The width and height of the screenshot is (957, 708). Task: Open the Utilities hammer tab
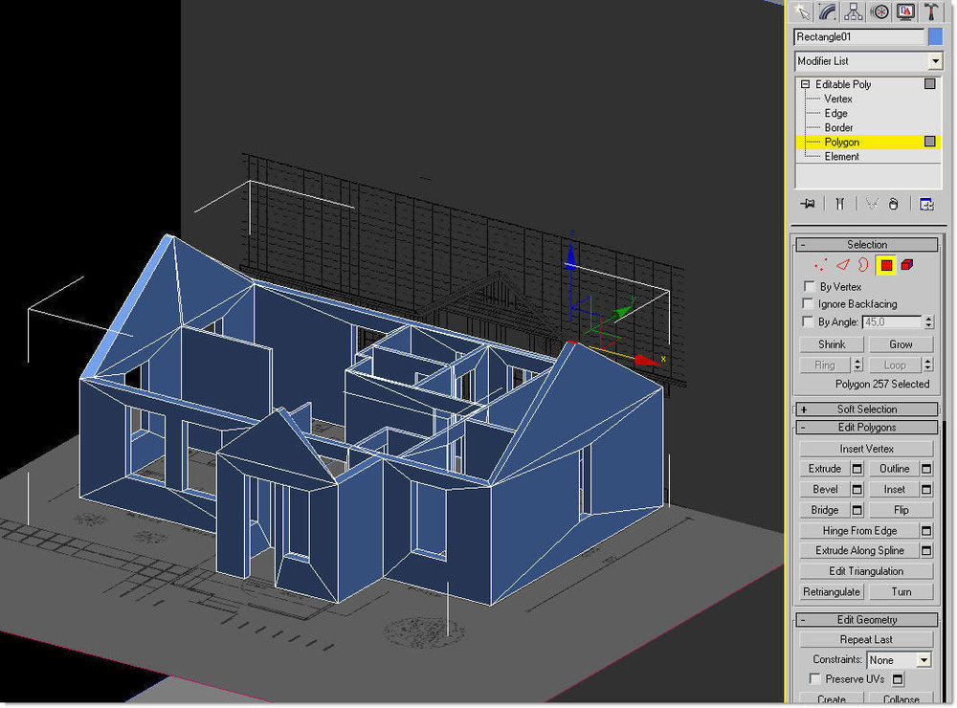tap(931, 11)
